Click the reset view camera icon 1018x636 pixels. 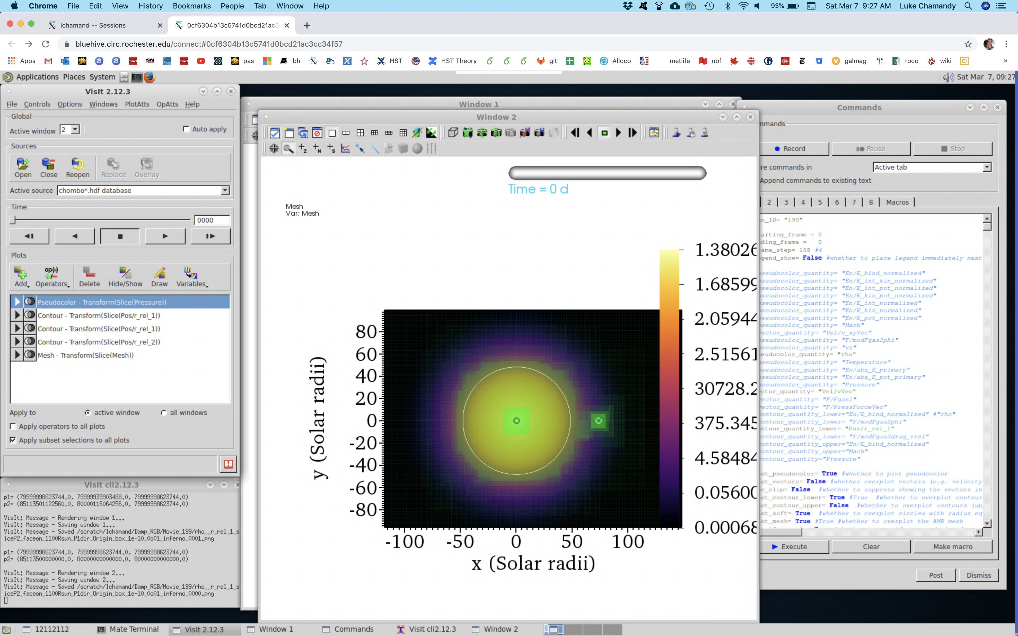(467, 133)
